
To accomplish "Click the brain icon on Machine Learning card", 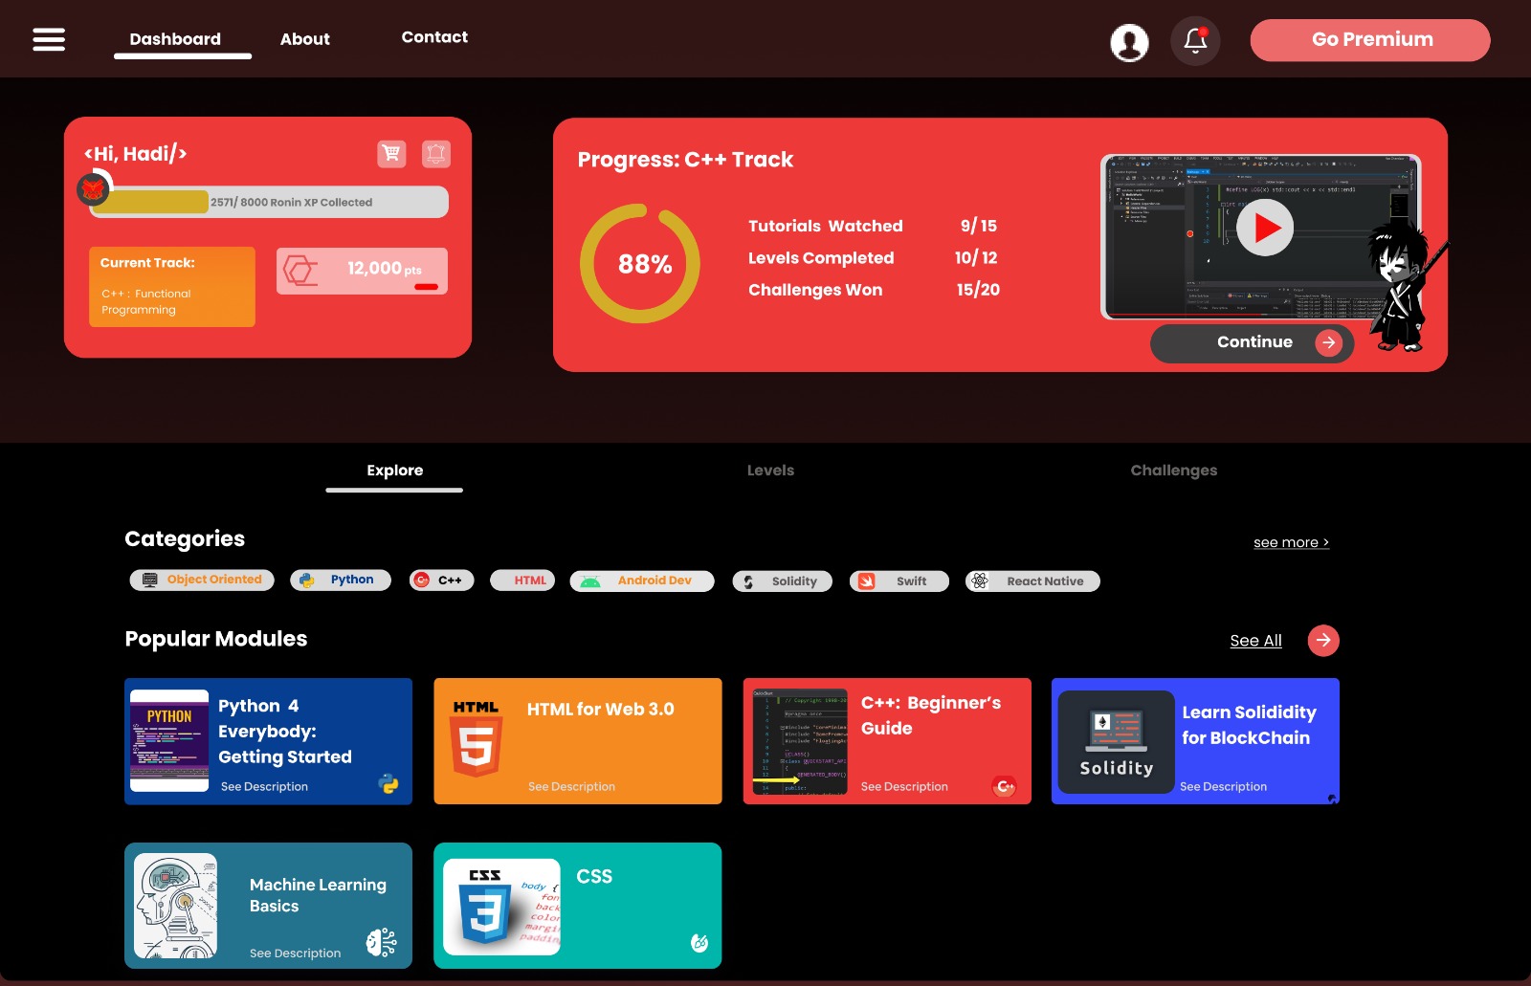I will tap(382, 942).
